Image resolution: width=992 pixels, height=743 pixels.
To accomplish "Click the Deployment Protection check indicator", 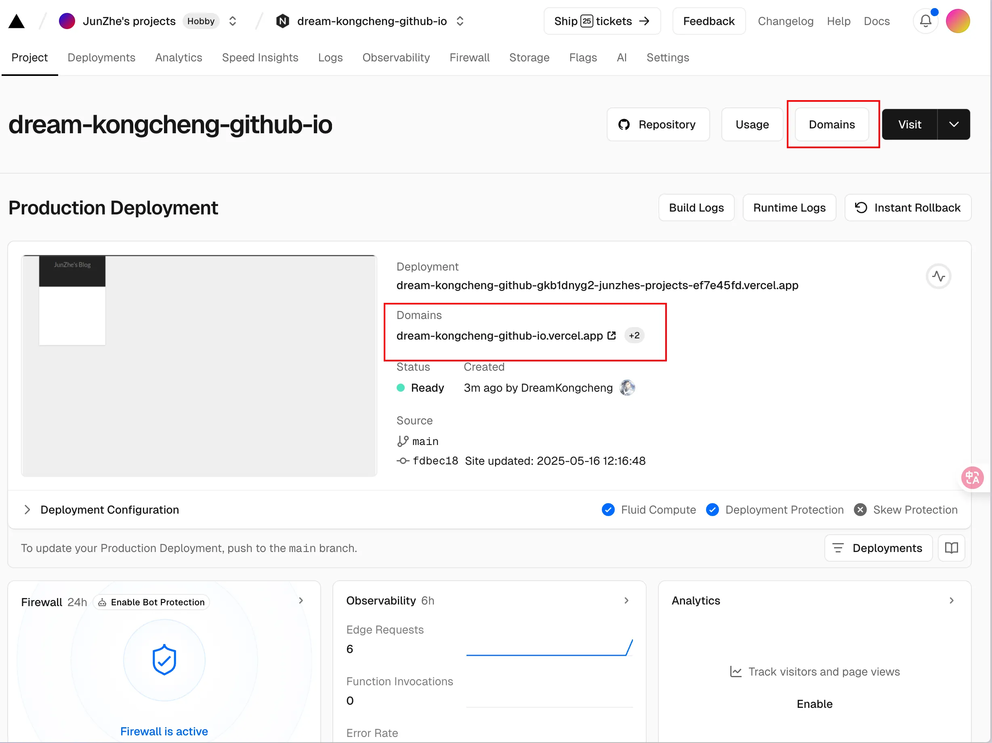I will click(x=712, y=510).
